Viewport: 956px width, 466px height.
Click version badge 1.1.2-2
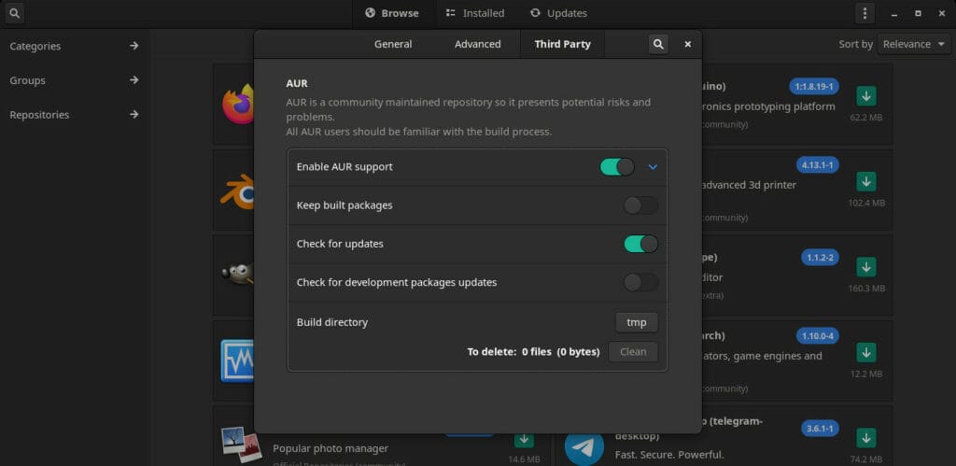point(820,258)
